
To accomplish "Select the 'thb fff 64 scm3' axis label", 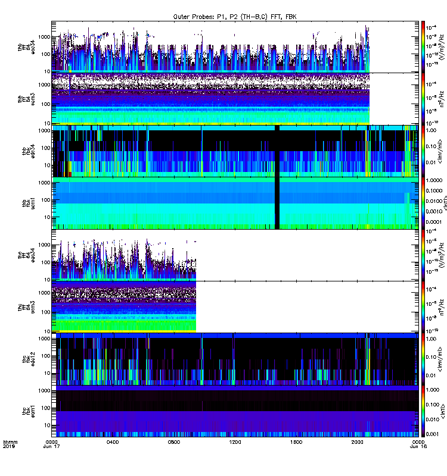I will click(x=26, y=99).
